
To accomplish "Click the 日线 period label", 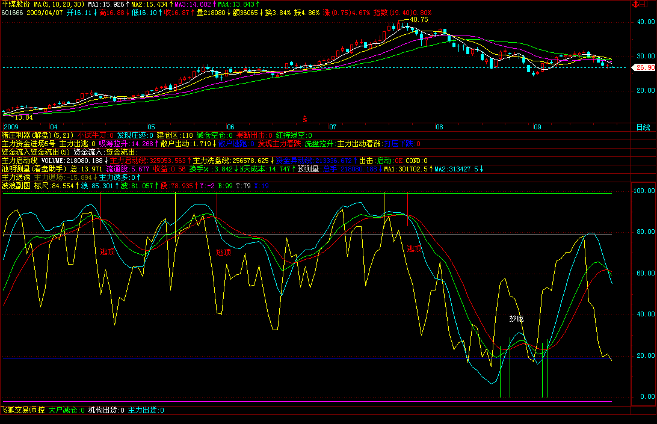I will 643,127.
